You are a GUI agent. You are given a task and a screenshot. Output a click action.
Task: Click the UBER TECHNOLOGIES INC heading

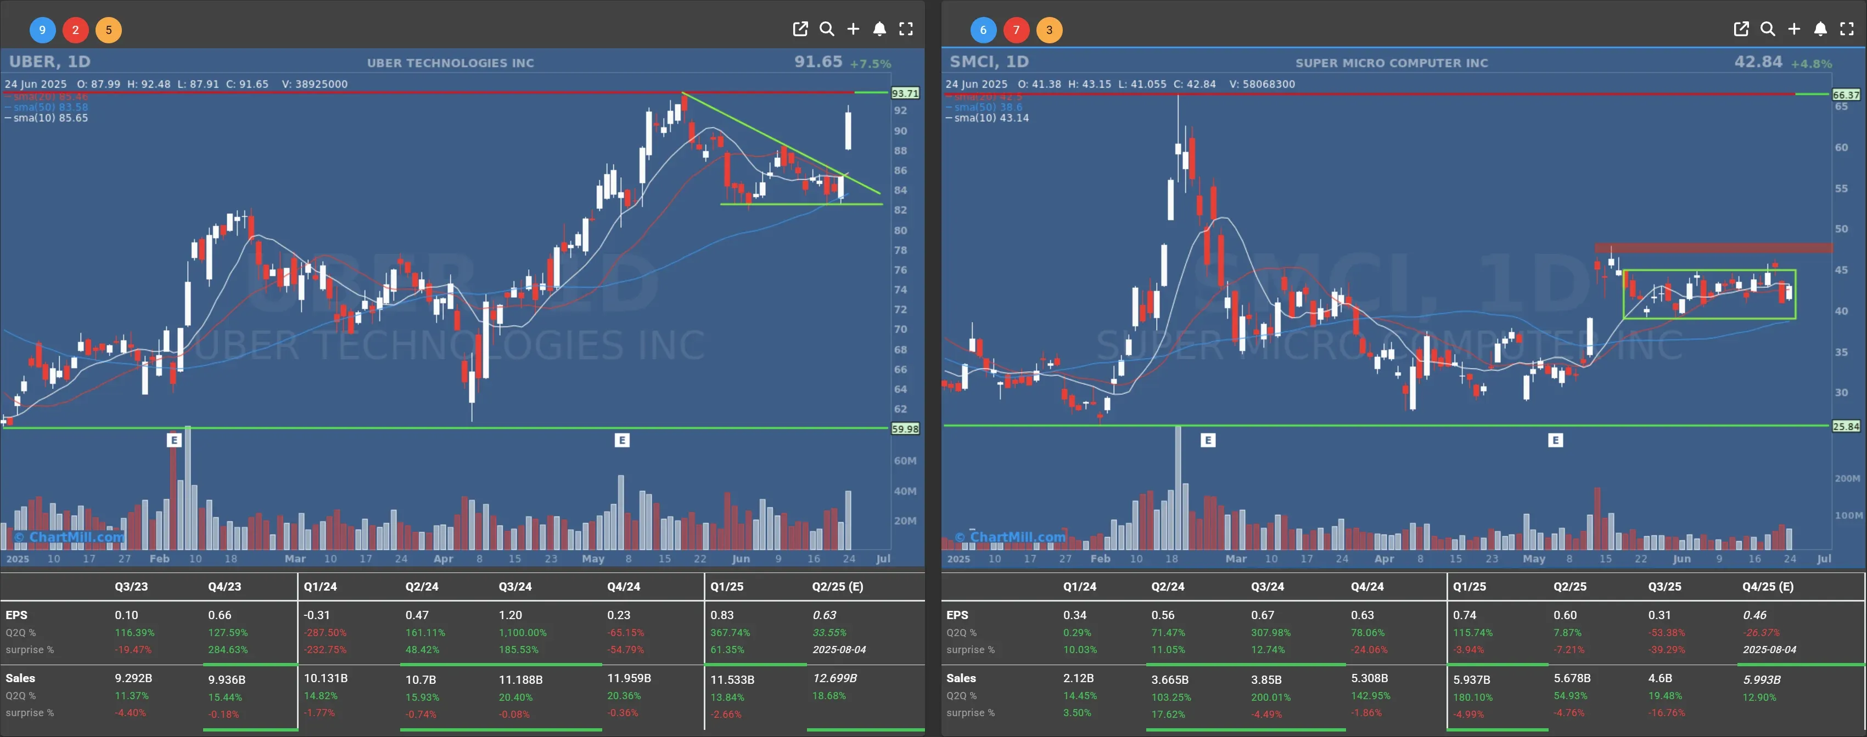click(450, 63)
